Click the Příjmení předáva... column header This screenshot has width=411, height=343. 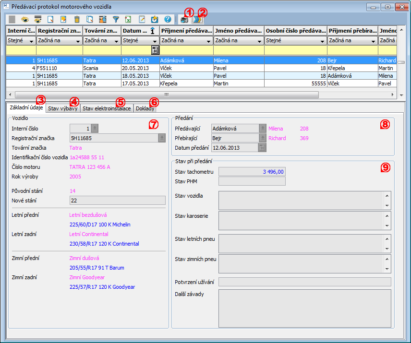coord(186,30)
